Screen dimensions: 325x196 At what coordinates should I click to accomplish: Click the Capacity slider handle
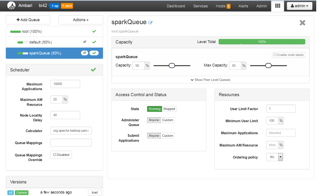[x=172, y=66]
